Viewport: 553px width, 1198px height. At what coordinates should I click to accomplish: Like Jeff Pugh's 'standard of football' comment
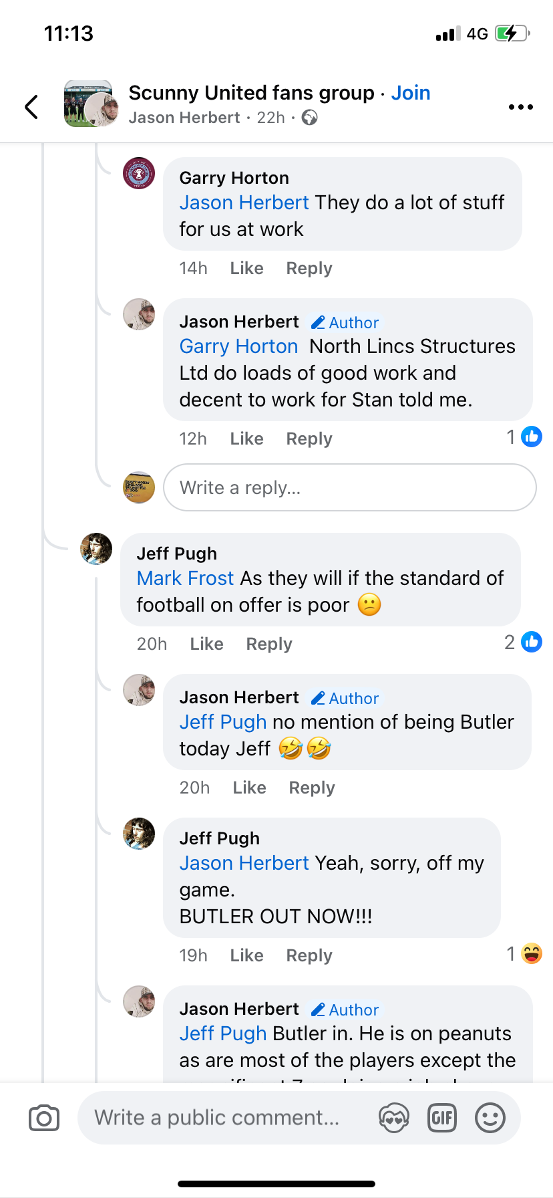coord(206,644)
